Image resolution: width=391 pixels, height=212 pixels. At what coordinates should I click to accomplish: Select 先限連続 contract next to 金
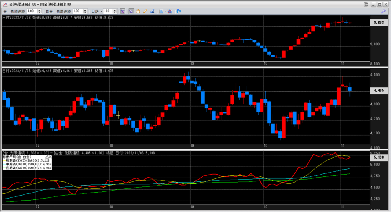pyautogui.click(x=18, y=11)
